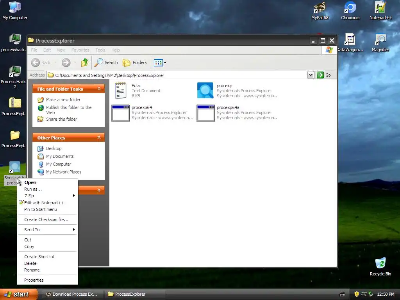Select the processhack desktop icon

[x=13, y=42]
